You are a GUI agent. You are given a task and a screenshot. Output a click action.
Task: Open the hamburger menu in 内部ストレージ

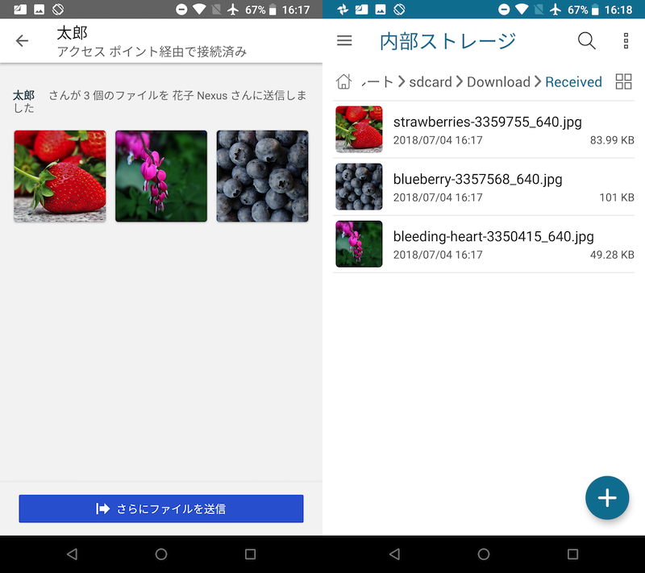click(344, 40)
